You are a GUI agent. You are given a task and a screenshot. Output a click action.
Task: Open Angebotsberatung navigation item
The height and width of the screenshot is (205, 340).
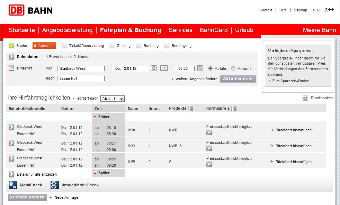67,30
